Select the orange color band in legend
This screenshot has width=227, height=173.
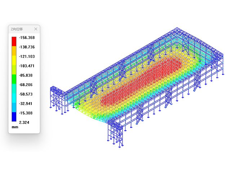pyautogui.click(x=14, y=50)
